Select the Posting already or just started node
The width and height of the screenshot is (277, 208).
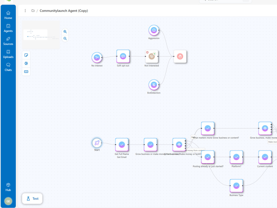[208, 157]
